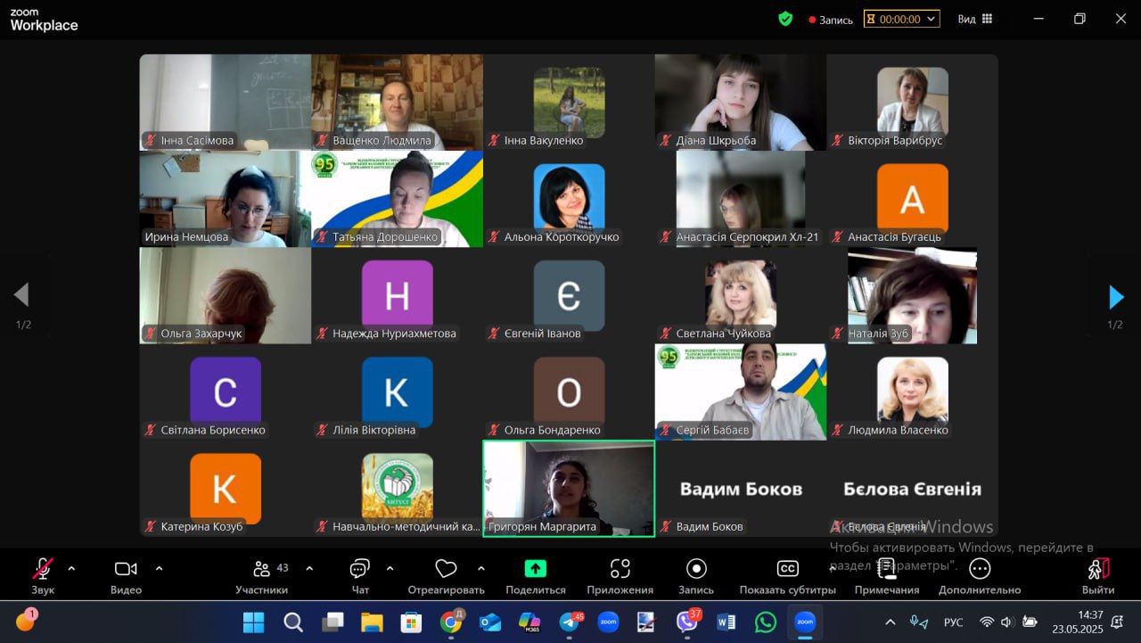Open Windows taskbar search
1141x643 pixels.
(292, 622)
